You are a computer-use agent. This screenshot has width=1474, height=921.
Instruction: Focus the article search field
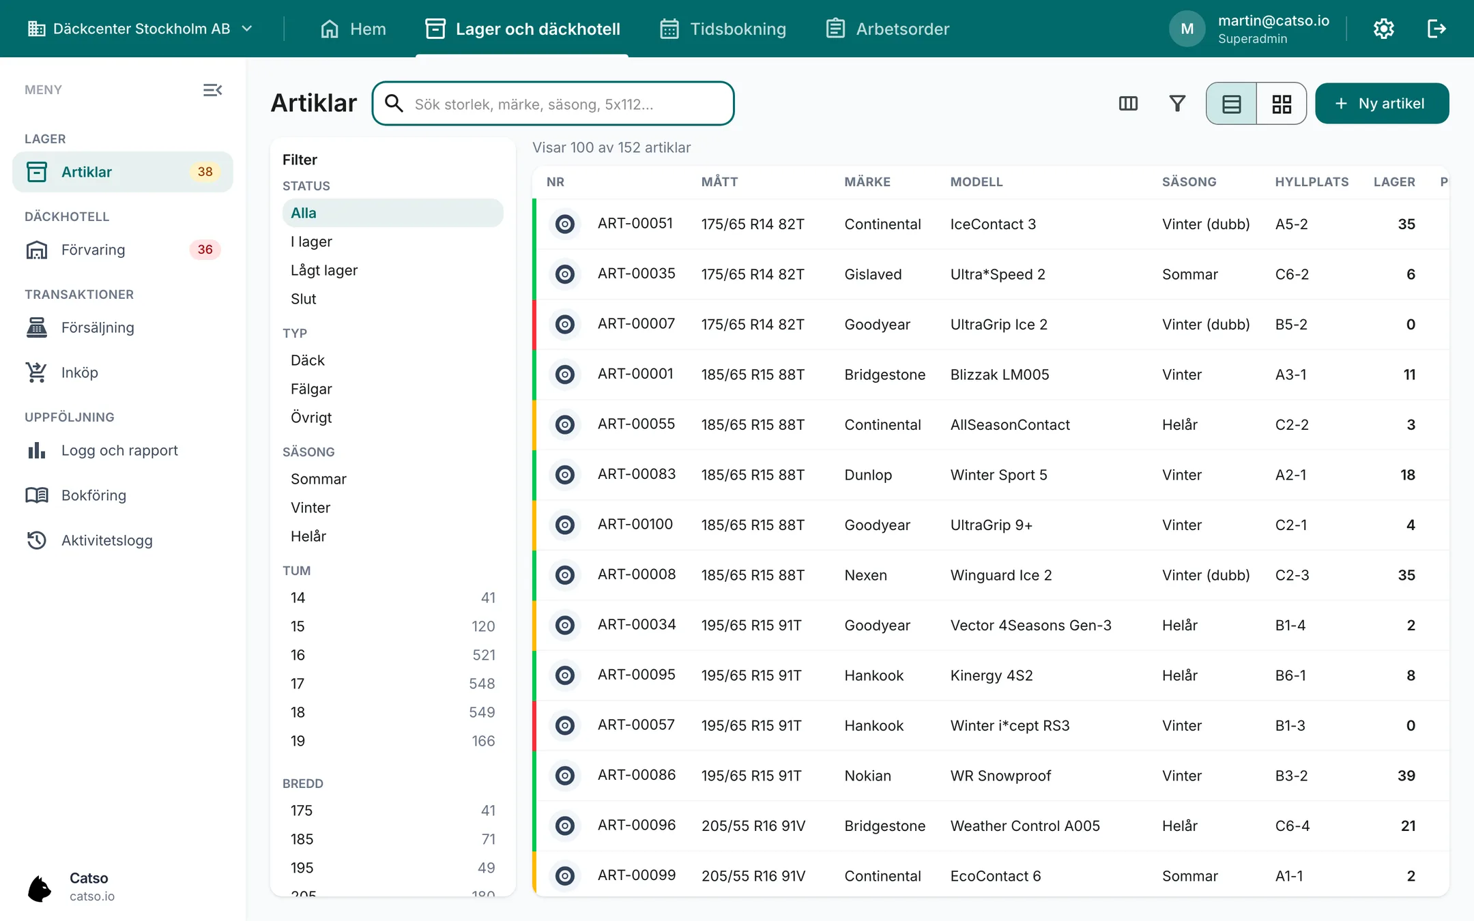point(553,104)
